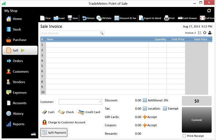Accept a coupon
The height and width of the screenshot is (140, 216).
tap(150, 125)
